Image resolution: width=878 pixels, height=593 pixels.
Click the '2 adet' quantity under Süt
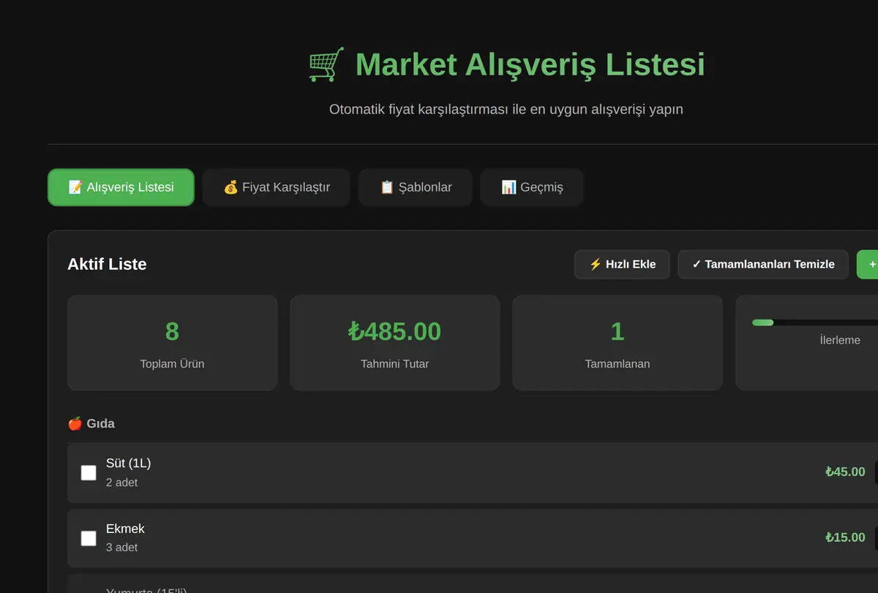click(121, 483)
